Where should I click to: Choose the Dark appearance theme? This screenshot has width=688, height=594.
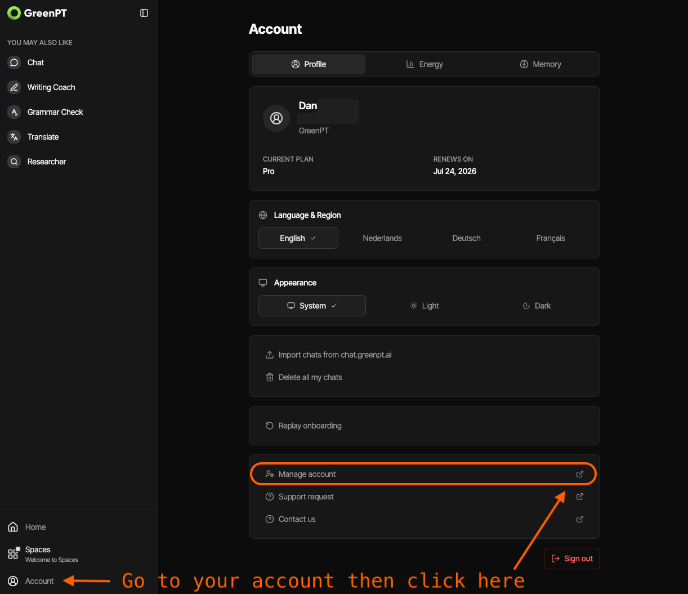pos(537,306)
